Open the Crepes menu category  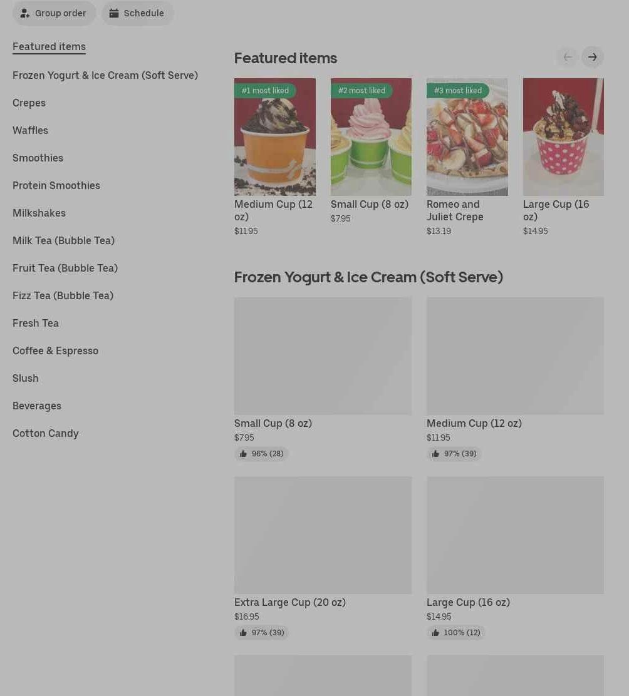(29, 103)
